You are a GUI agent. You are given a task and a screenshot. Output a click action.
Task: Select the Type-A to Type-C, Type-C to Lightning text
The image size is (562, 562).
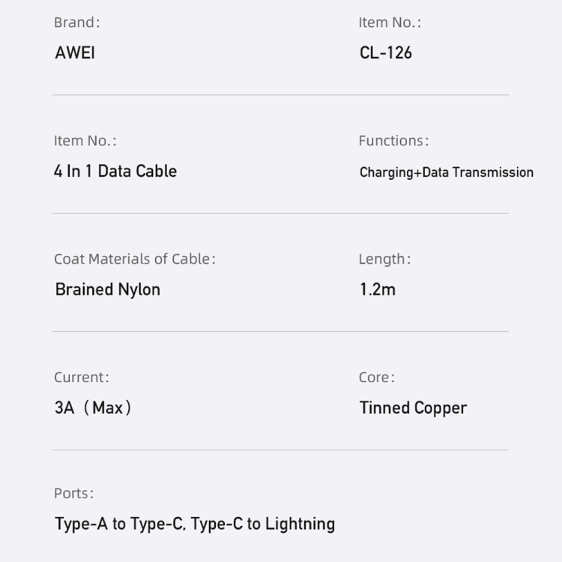pyautogui.click(x=195, y=523)
